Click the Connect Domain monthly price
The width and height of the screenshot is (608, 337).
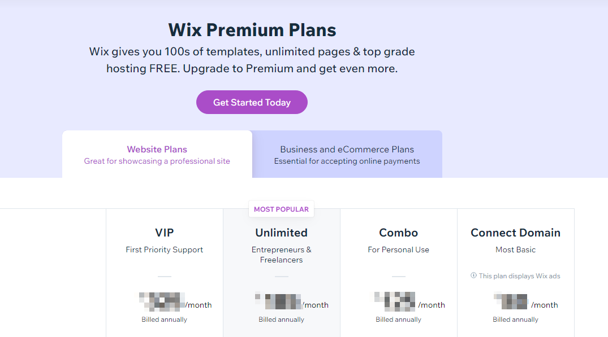click(526, 301)
